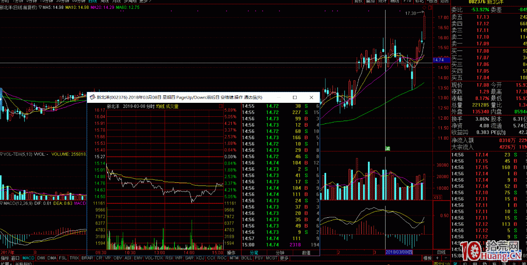Click the 减 marker on the chart
This screenshot has width=527, height=265.
(387, 148)
